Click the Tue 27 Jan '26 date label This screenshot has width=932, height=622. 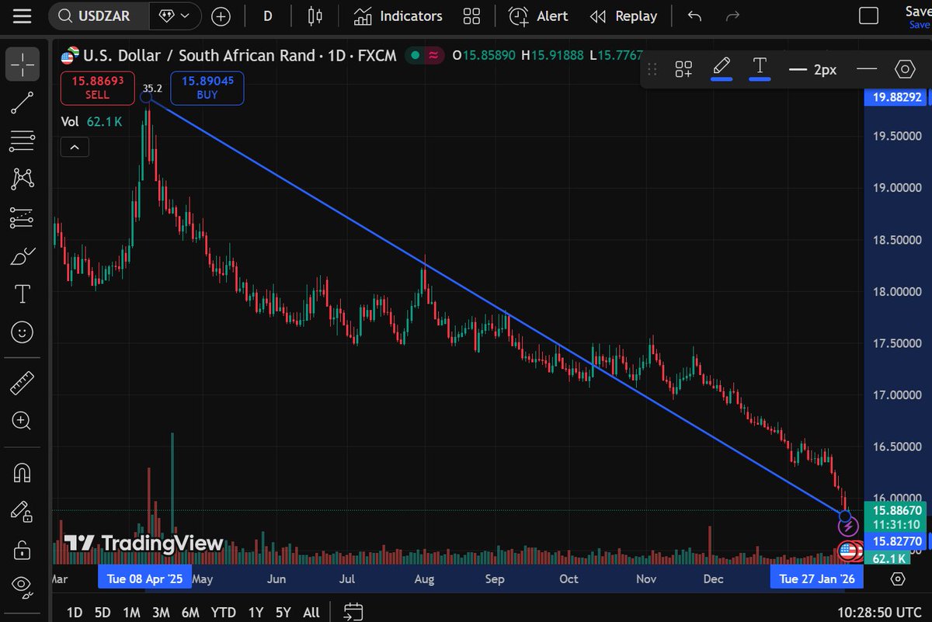point(815,579)
